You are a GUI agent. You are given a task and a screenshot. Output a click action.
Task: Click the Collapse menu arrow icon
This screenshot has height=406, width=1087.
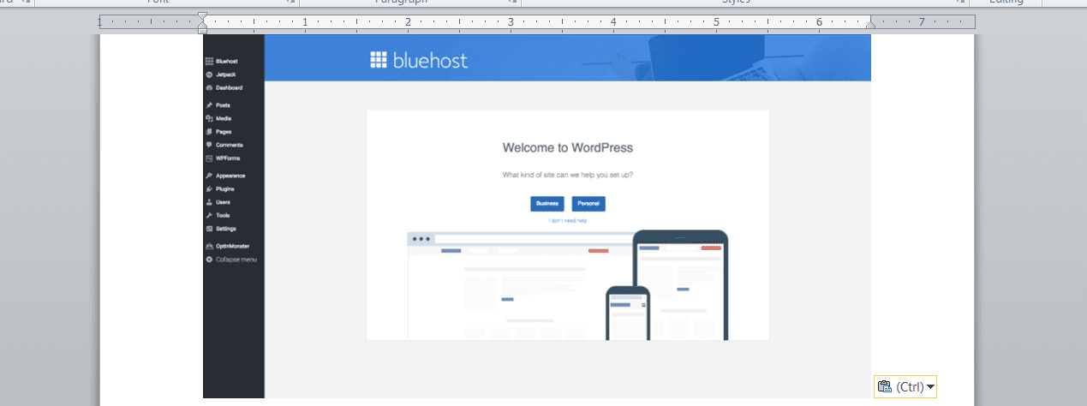coord(209,260)
